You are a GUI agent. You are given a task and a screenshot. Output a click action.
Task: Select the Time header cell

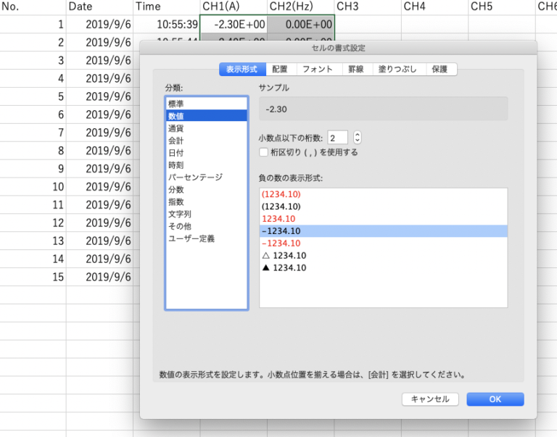coord(166,7)
